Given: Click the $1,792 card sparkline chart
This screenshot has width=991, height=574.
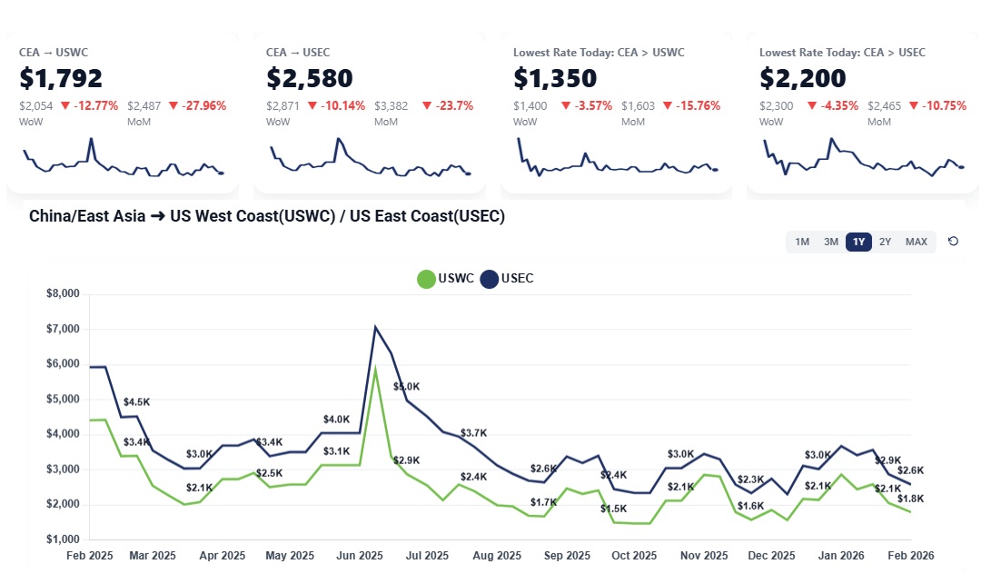Looking at the screenshot, I should click(123, 161).
